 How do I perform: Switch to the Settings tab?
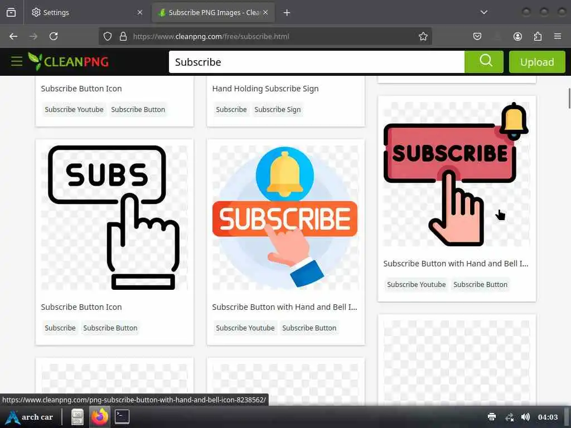86,12
